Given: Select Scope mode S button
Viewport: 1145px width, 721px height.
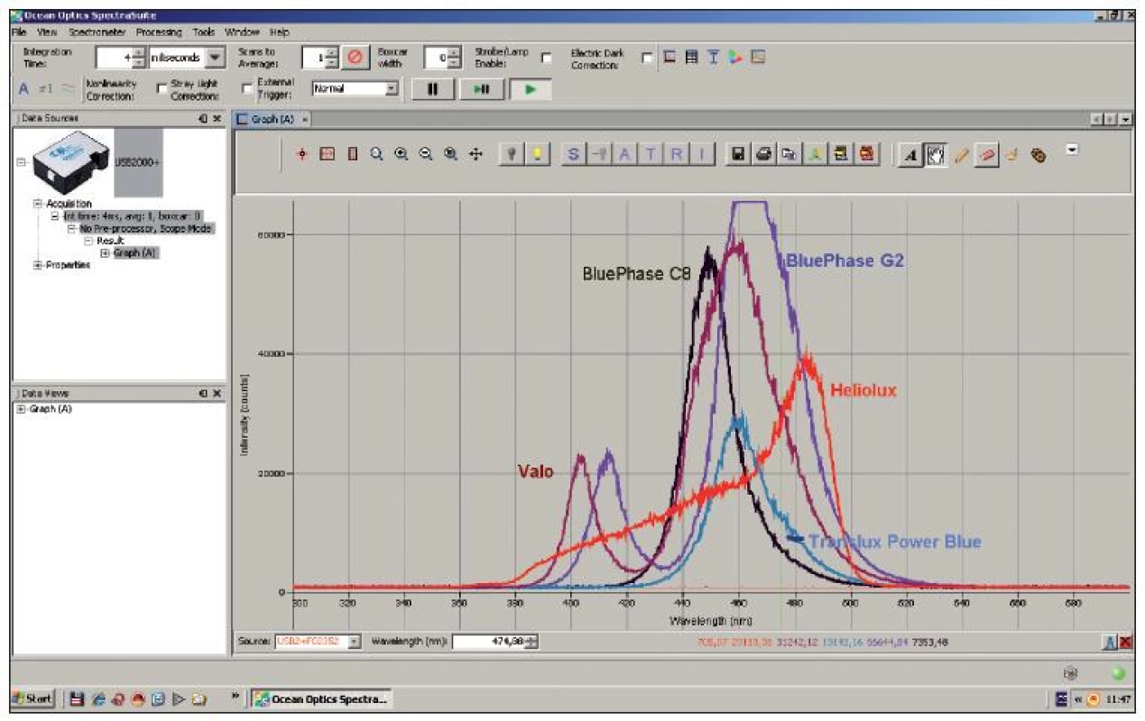Looking at the screenshot, I should pyautogui.click(x=572, y=155).
